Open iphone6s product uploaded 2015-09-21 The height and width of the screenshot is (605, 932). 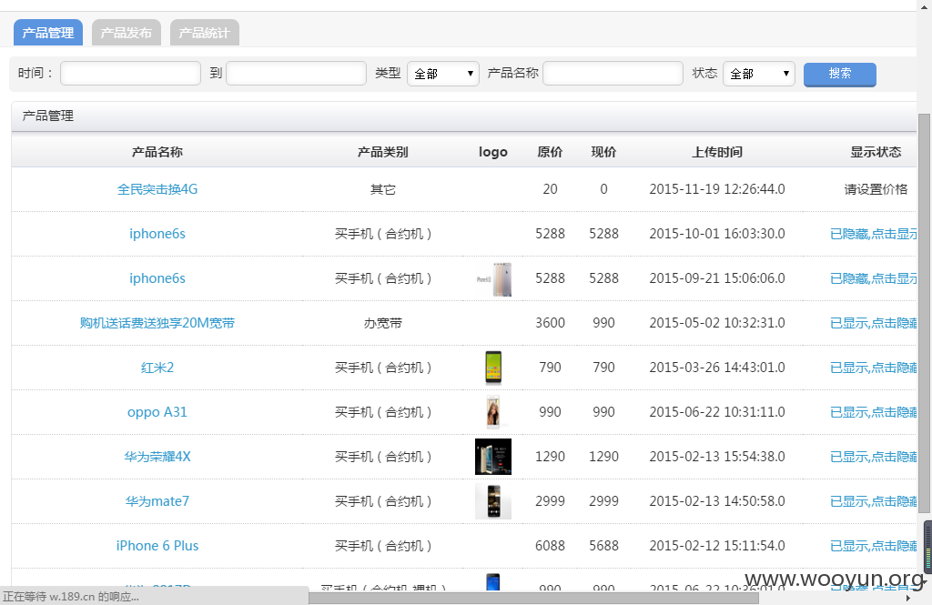[x=157, y=278]
